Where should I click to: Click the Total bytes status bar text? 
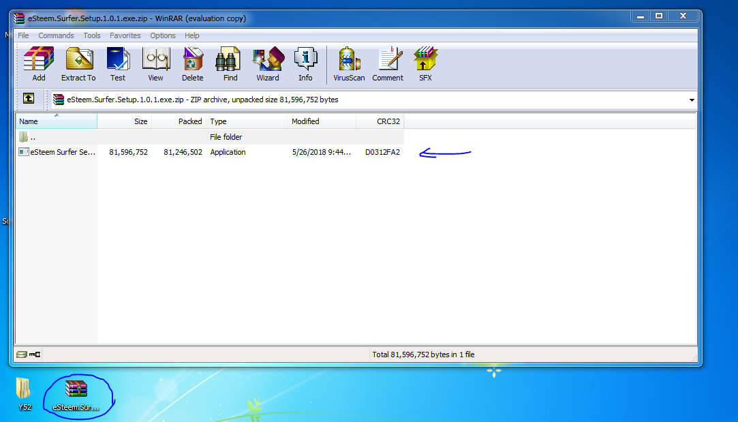(423, 355)
